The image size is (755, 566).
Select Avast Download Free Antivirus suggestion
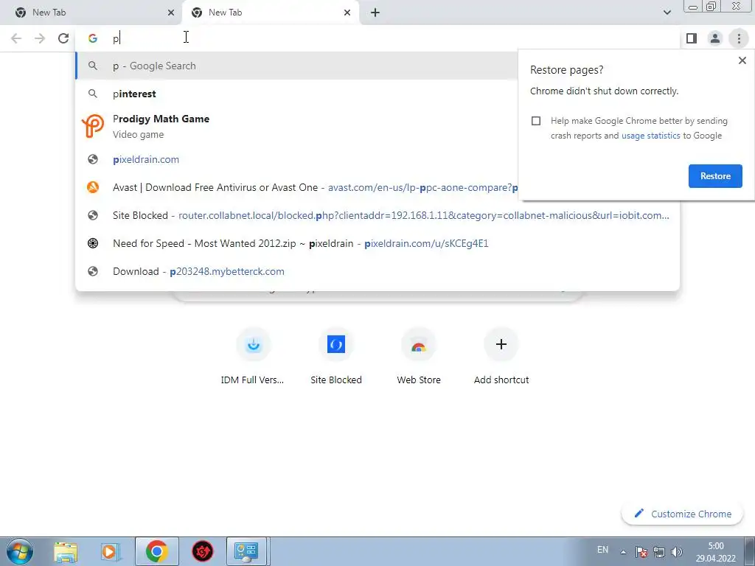coord(296,187)
